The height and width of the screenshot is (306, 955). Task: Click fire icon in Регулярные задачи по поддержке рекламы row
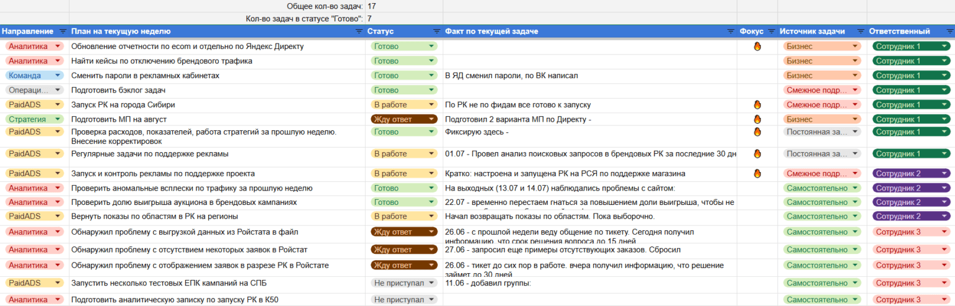pyautogui.click(x=757, y=154)
